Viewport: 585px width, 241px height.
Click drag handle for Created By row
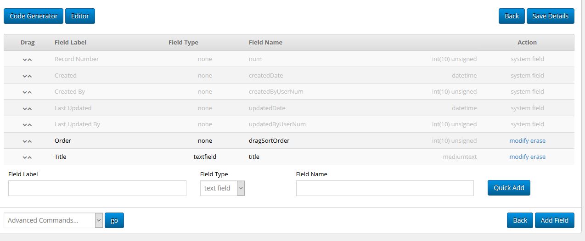27,92
